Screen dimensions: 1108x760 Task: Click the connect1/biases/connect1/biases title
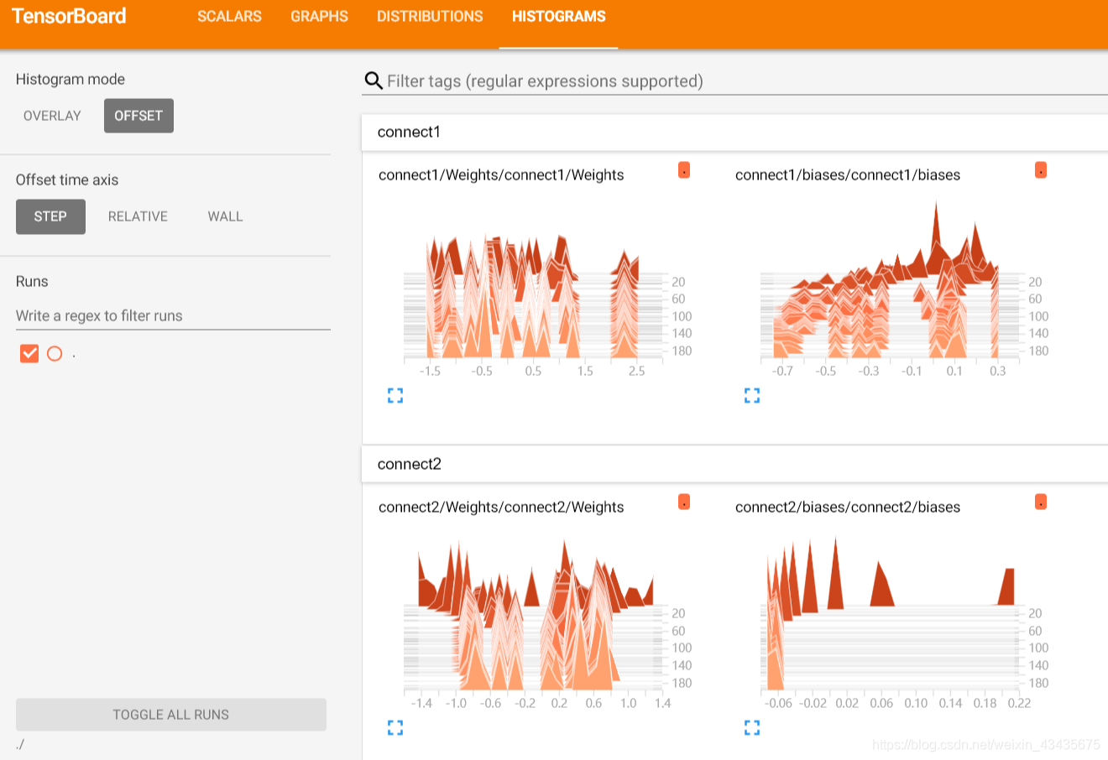[x=848, y=174]
